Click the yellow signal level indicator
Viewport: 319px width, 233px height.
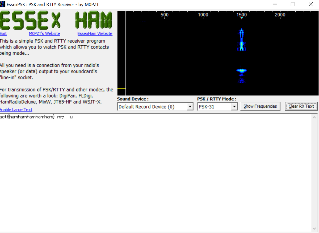pos(121,88)
